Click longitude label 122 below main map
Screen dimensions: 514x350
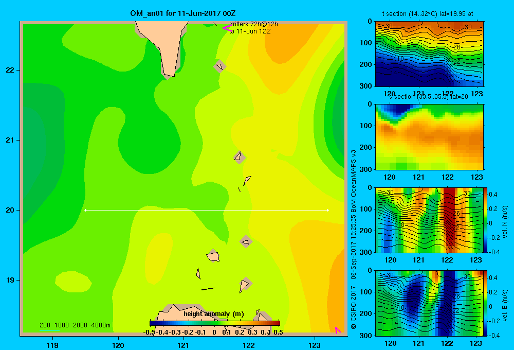249,345
